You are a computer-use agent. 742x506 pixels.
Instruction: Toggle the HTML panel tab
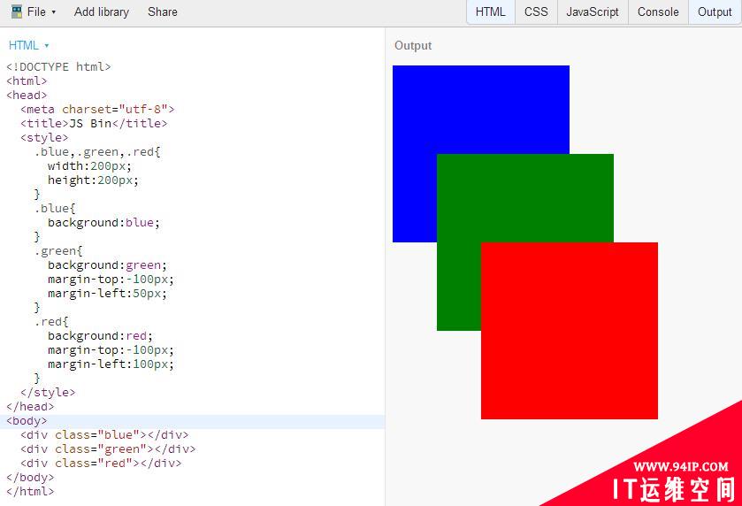(x=490, y=11)
